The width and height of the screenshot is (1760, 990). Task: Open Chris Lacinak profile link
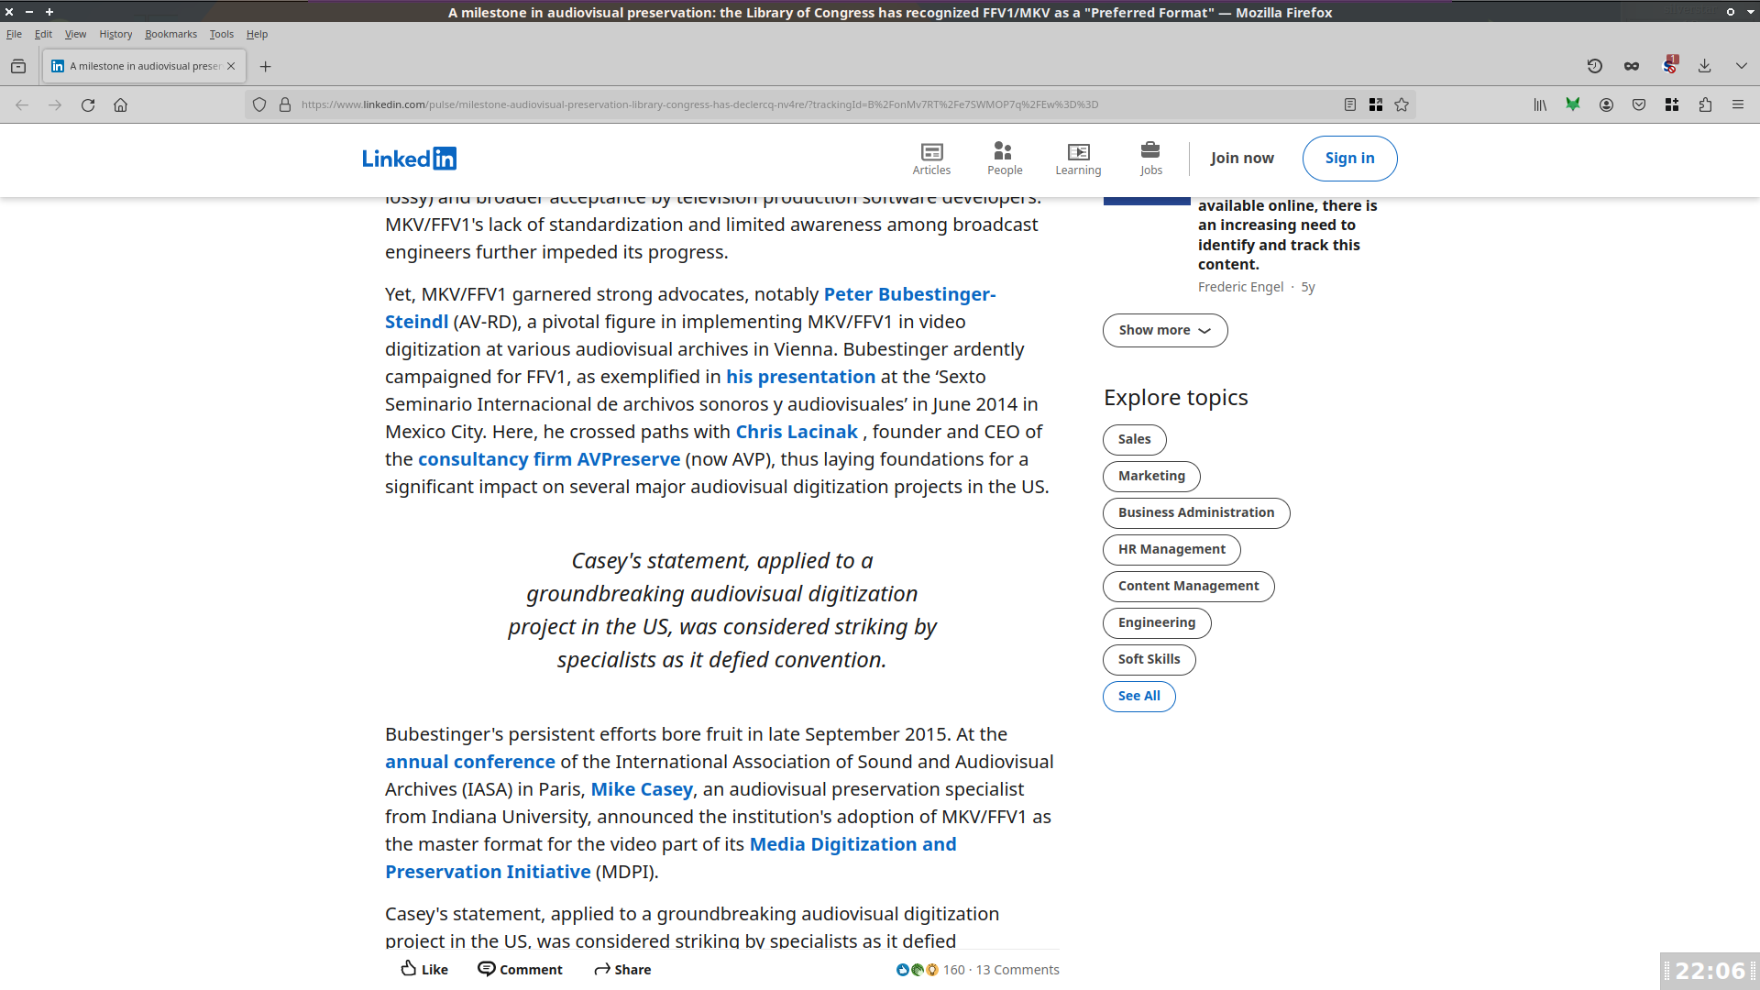point(796,432)
